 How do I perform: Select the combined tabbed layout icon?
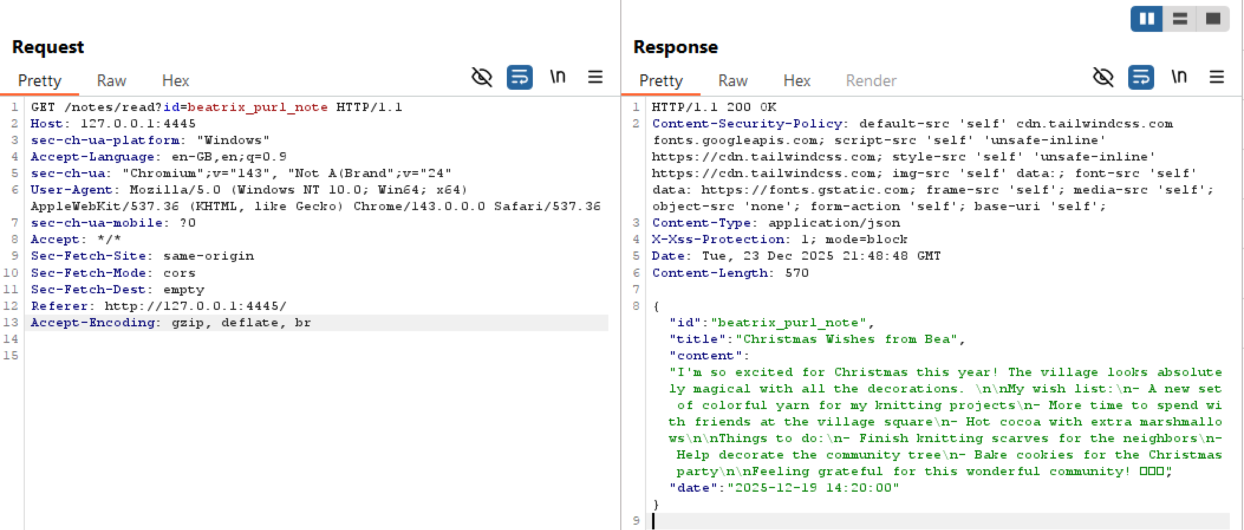pos(1213,19)
